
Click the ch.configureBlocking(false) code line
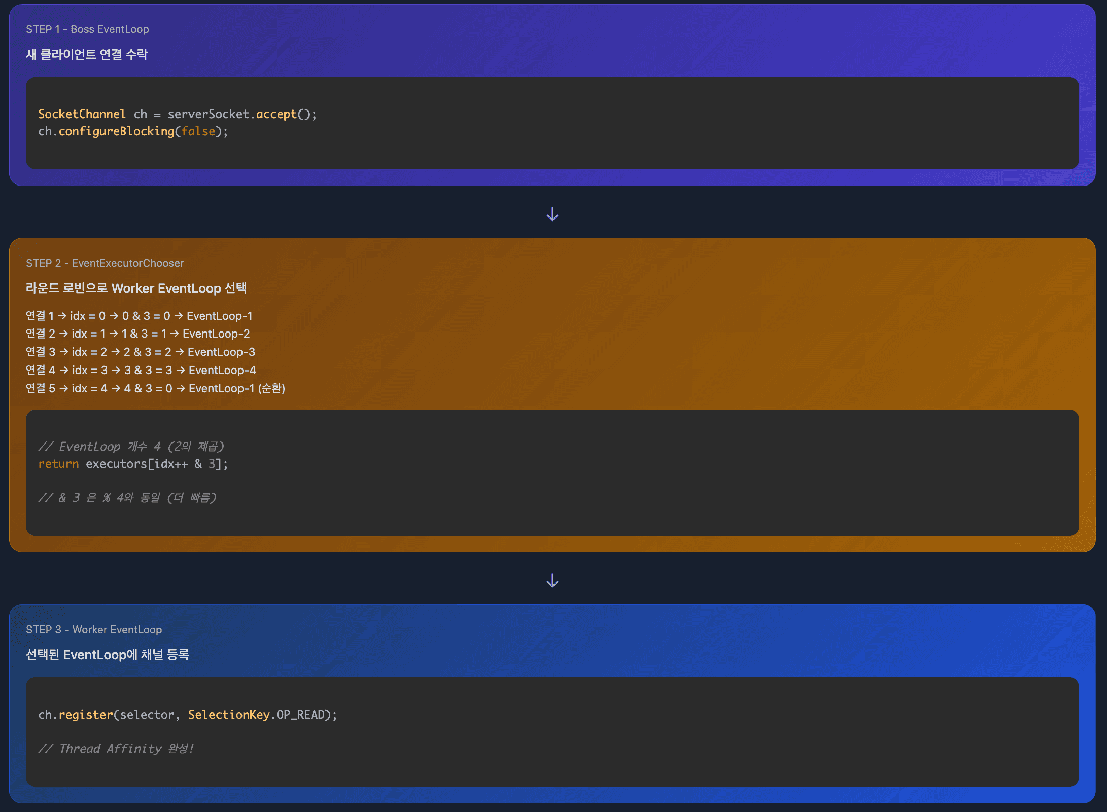click(x=133, y=131)
